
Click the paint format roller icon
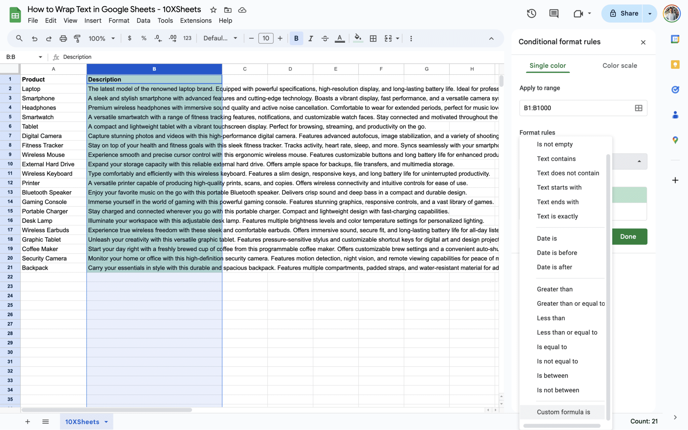(77, 38)
